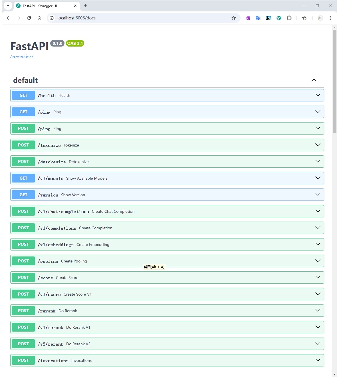Click the Google Translate extension icon
Viewport: 337px width, 377px height.
(x=258, y=18)
